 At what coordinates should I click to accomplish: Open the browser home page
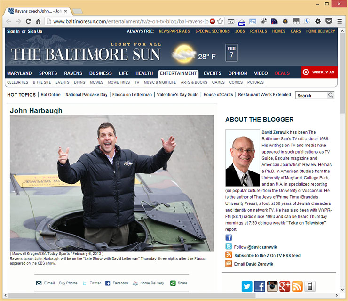[38, 21]
